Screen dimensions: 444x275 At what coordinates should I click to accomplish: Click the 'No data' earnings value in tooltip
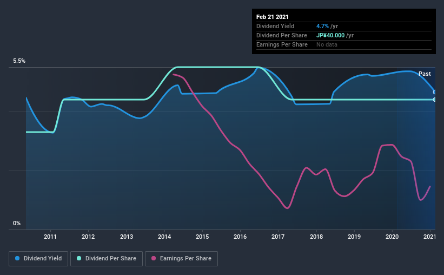click(x=327, y=44)
